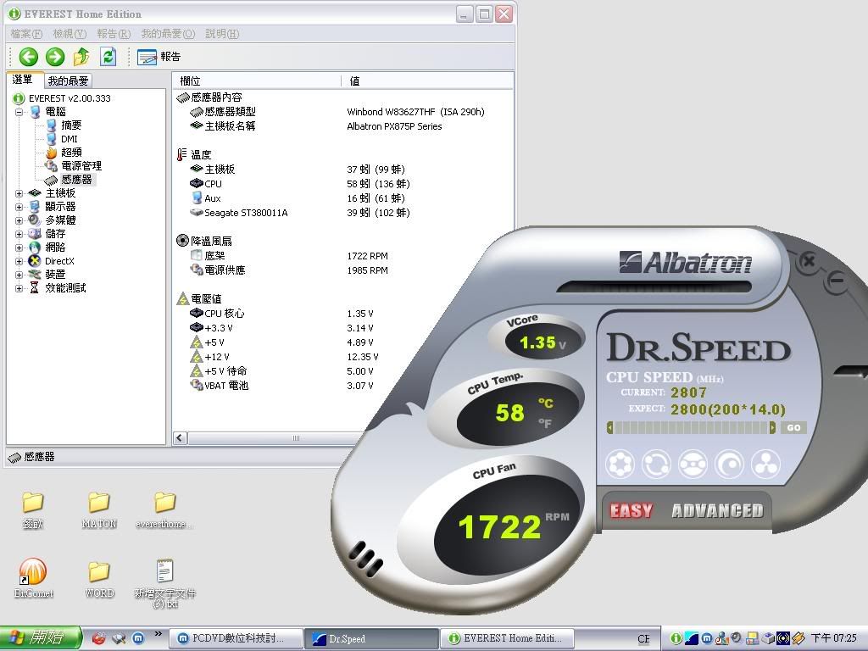Go back with the green left arrow

28,57
